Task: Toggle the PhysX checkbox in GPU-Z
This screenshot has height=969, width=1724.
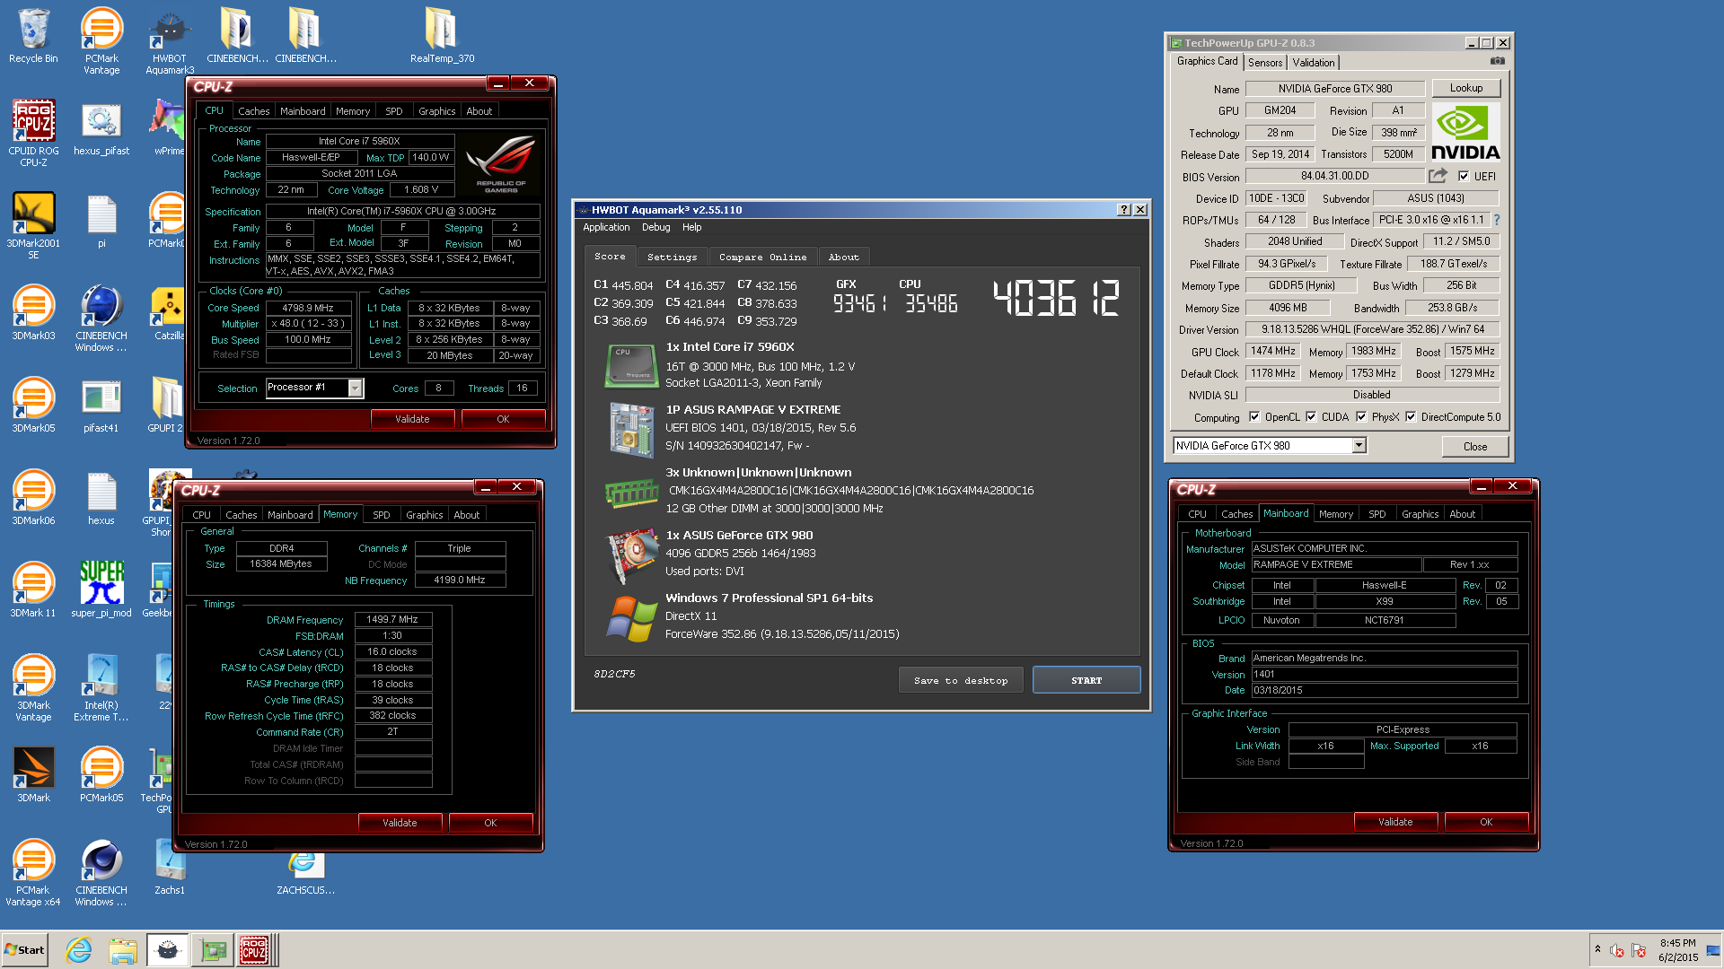Action: tap(1361, 417)
